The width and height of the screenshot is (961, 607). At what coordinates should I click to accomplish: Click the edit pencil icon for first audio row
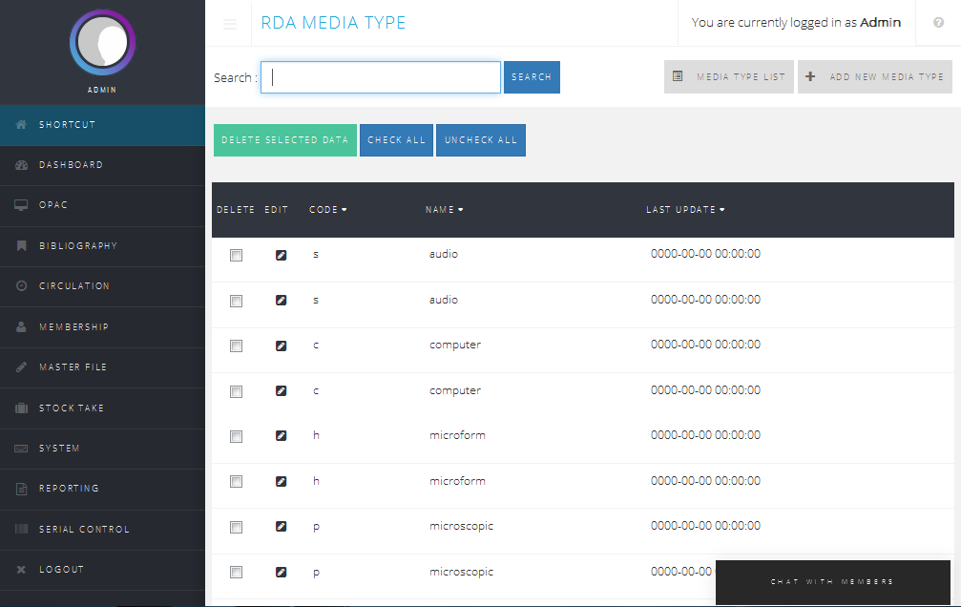click(281, 255)
